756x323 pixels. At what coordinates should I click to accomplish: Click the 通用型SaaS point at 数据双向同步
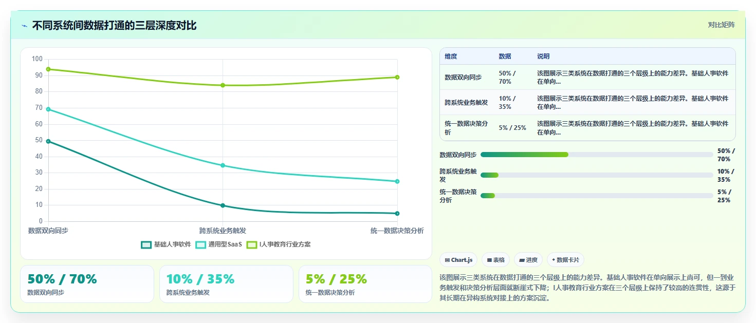pyautogui.click(x=48, y=109)
